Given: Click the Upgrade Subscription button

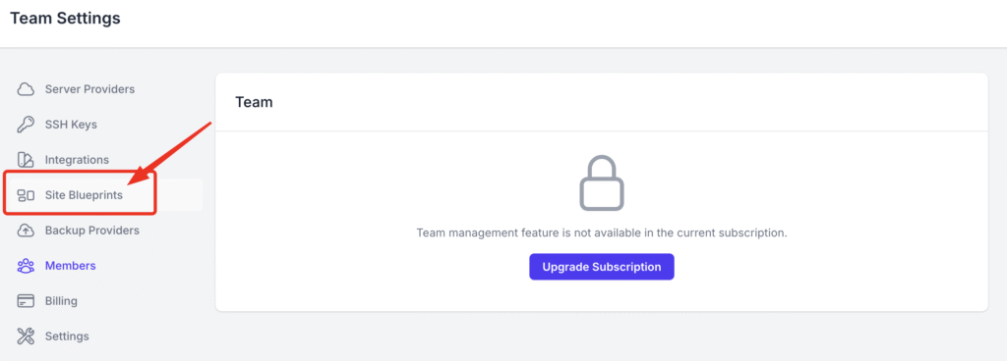Looking at the screenshot, I should 602,267.
